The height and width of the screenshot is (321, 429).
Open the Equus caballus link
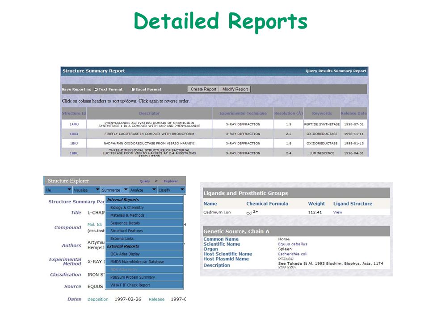293,244
